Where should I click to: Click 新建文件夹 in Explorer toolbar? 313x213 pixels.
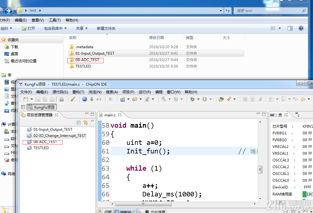click(106, 28)
